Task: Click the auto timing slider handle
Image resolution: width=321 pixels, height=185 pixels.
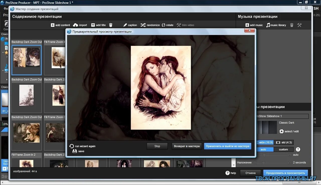Action: [x=264, y=155]
